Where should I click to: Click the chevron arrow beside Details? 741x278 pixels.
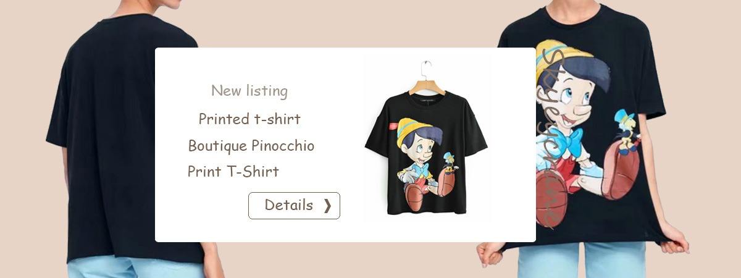click(327, 206)
